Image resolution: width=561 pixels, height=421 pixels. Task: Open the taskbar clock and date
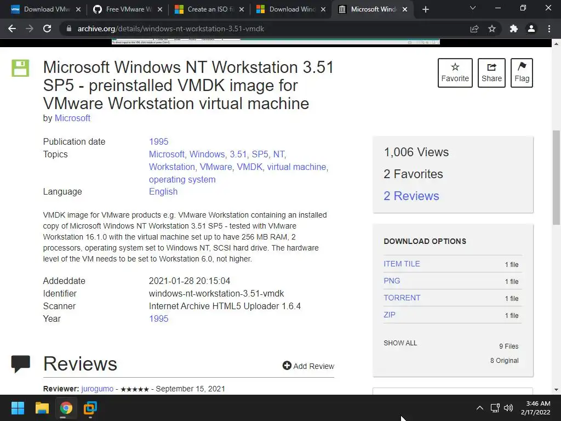click(x=536, y=408)
